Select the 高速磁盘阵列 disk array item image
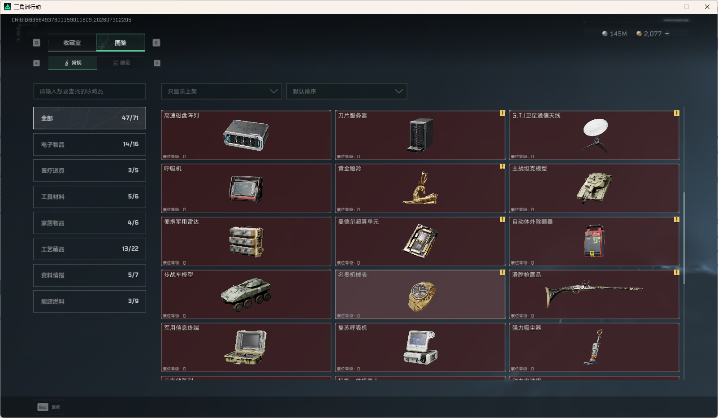Image resolution: width=718 pixels, height=418 pixels. 246,135
